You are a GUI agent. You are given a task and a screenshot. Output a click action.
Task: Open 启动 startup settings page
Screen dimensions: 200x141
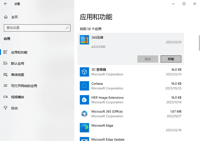[14, 108]
